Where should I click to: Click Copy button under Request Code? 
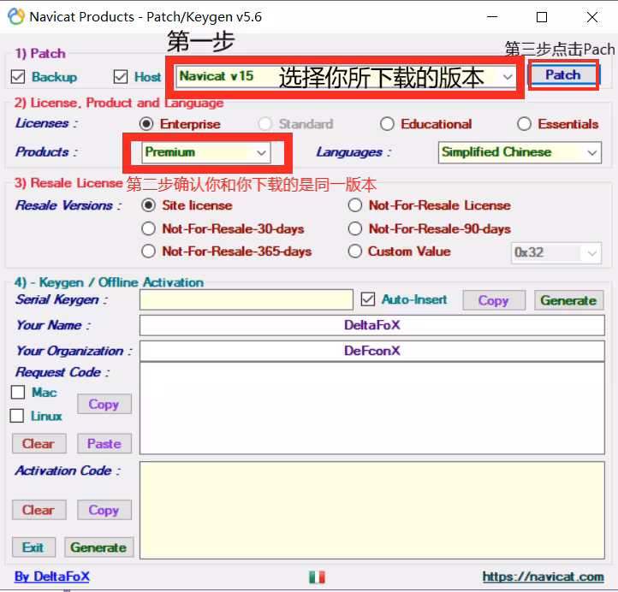click(104, 404)
